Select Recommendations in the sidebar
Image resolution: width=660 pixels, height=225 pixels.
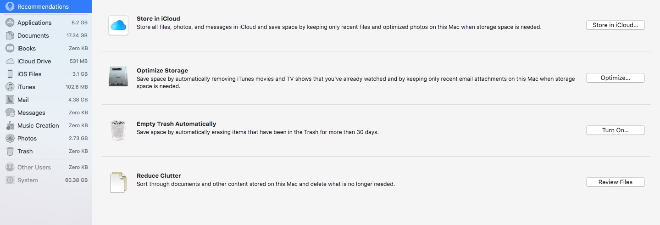[46, 6]
